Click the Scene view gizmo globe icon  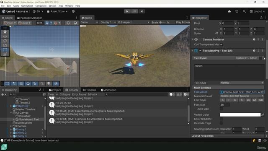point(68,23)
